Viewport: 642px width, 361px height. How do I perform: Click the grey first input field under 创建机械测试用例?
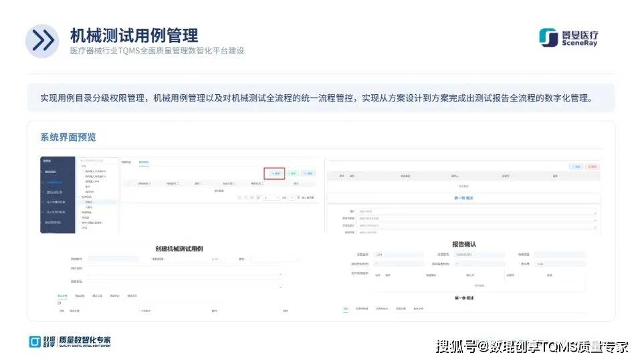coord(113,259)
